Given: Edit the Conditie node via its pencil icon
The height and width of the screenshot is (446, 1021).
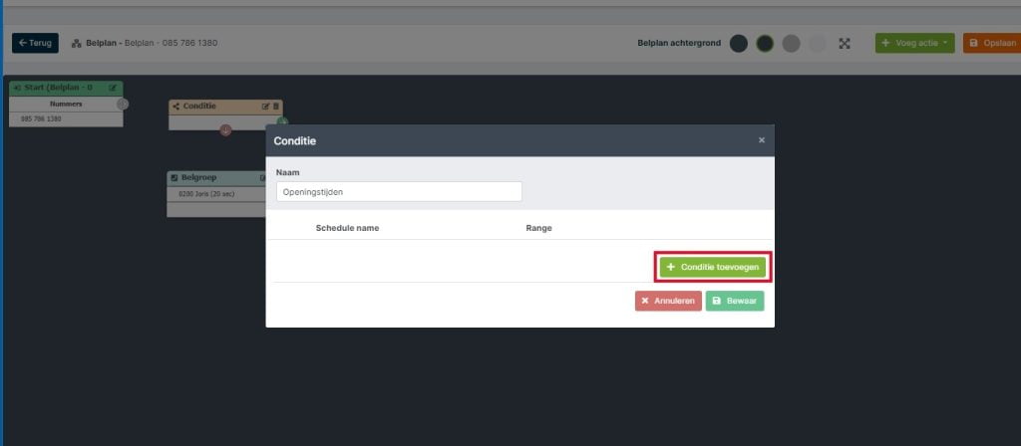Looking at the screenshot, I should 265,106.
